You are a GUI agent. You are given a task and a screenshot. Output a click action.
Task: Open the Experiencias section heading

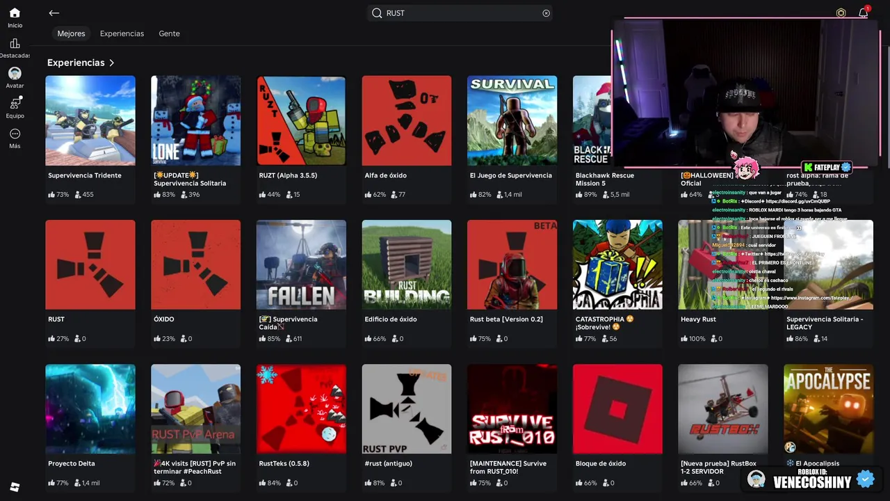(x=76, y=63)
